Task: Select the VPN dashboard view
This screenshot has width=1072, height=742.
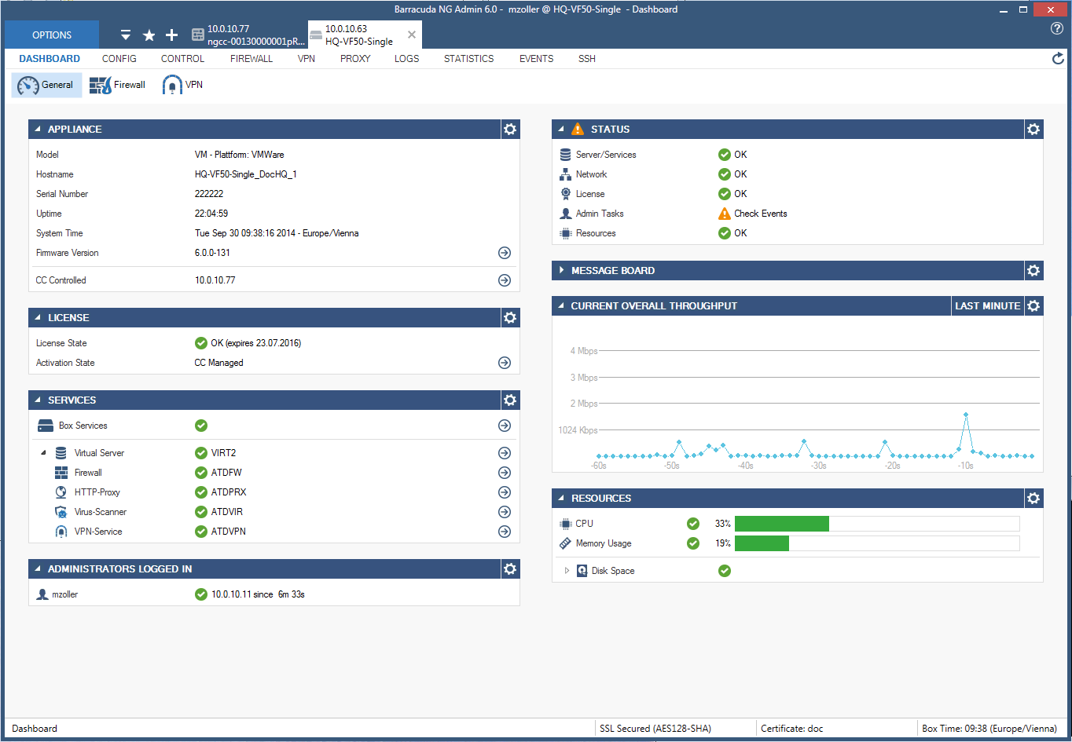Action: (182, 85)
